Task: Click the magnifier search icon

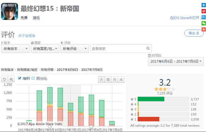Action: pos(148,48)
